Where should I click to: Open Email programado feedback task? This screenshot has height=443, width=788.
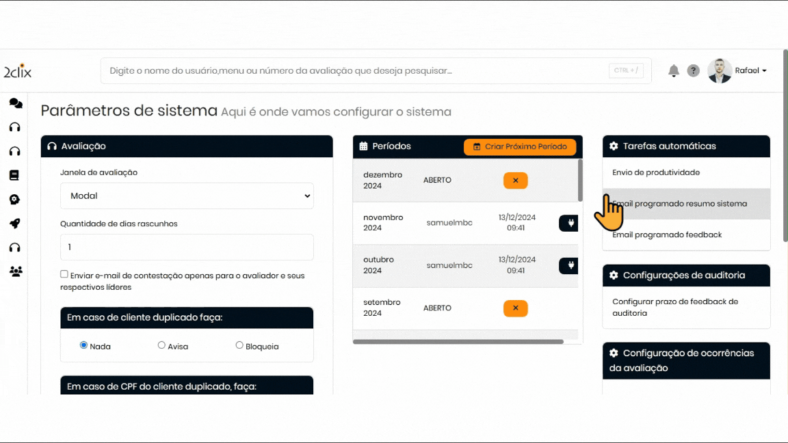point(667,234)
